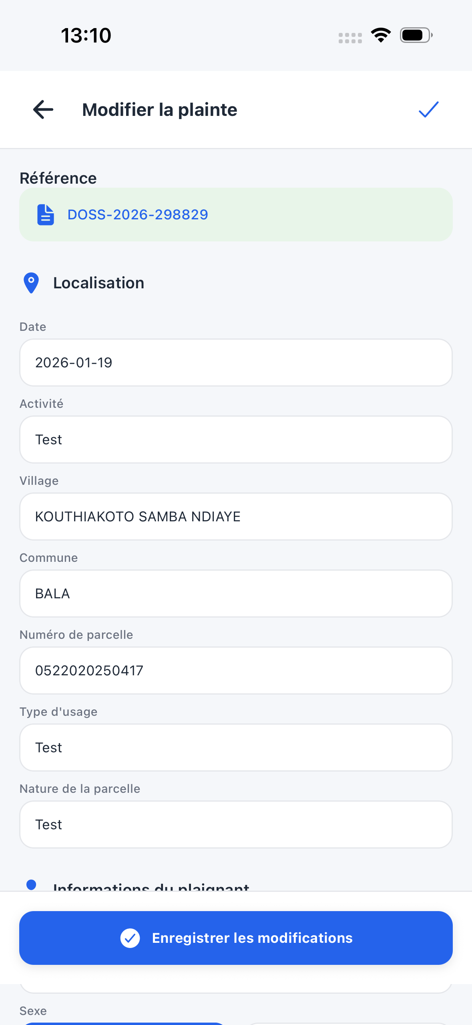Tap the Numéro de parcelle field
472x1025 pixels.
[236, 671]
